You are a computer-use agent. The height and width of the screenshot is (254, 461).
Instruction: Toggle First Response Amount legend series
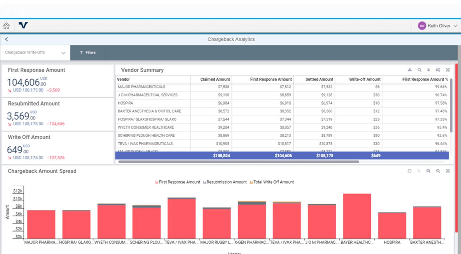pyautogui.click(x=178, y=182)
